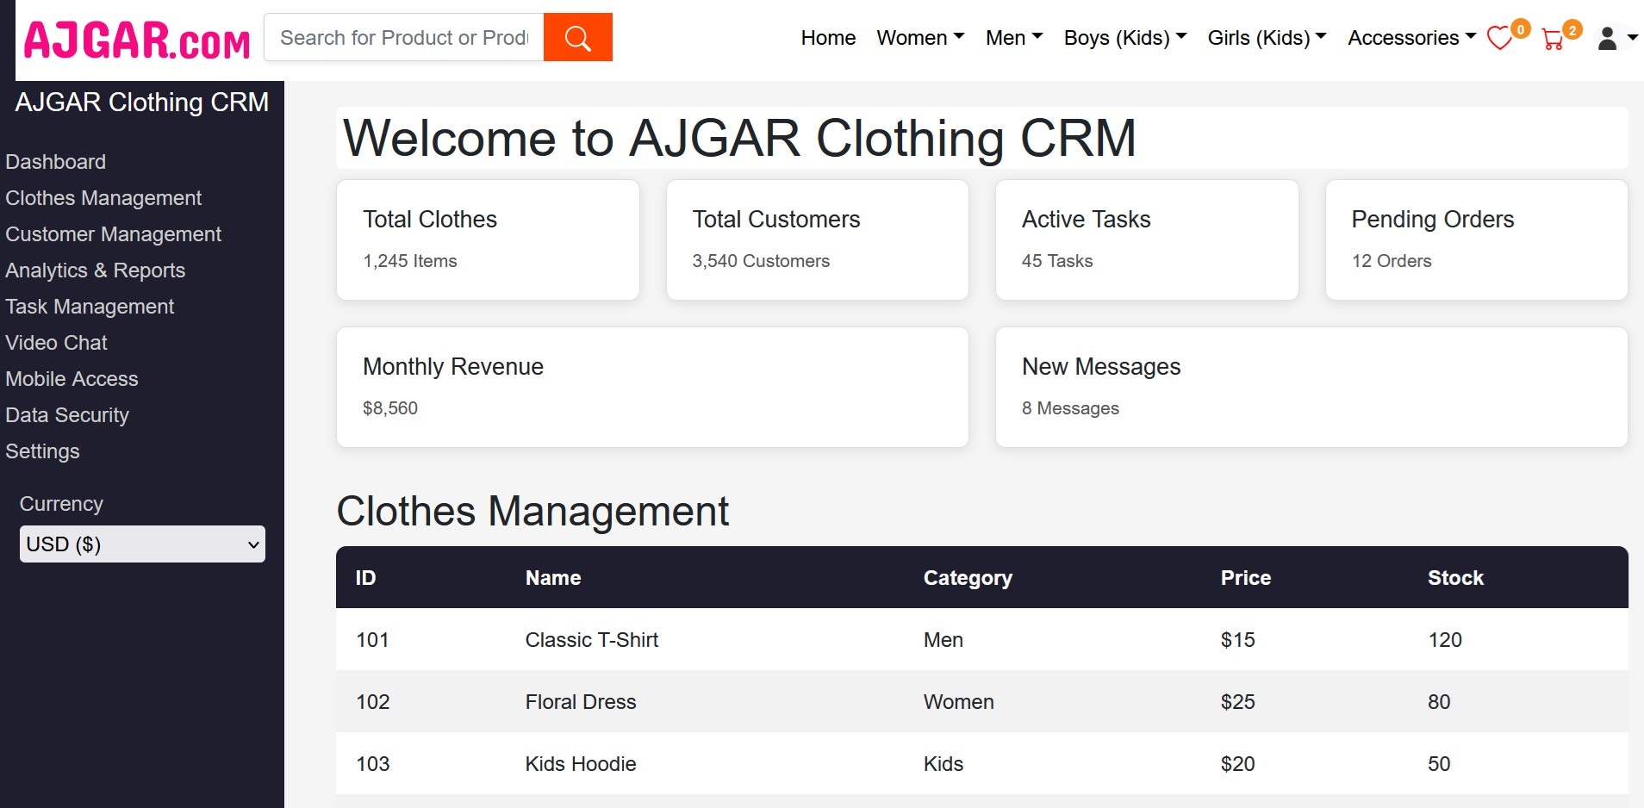Expand the Women dropdown menu
The width and height of the screenshot is (1644, 808).
(920, 38)
